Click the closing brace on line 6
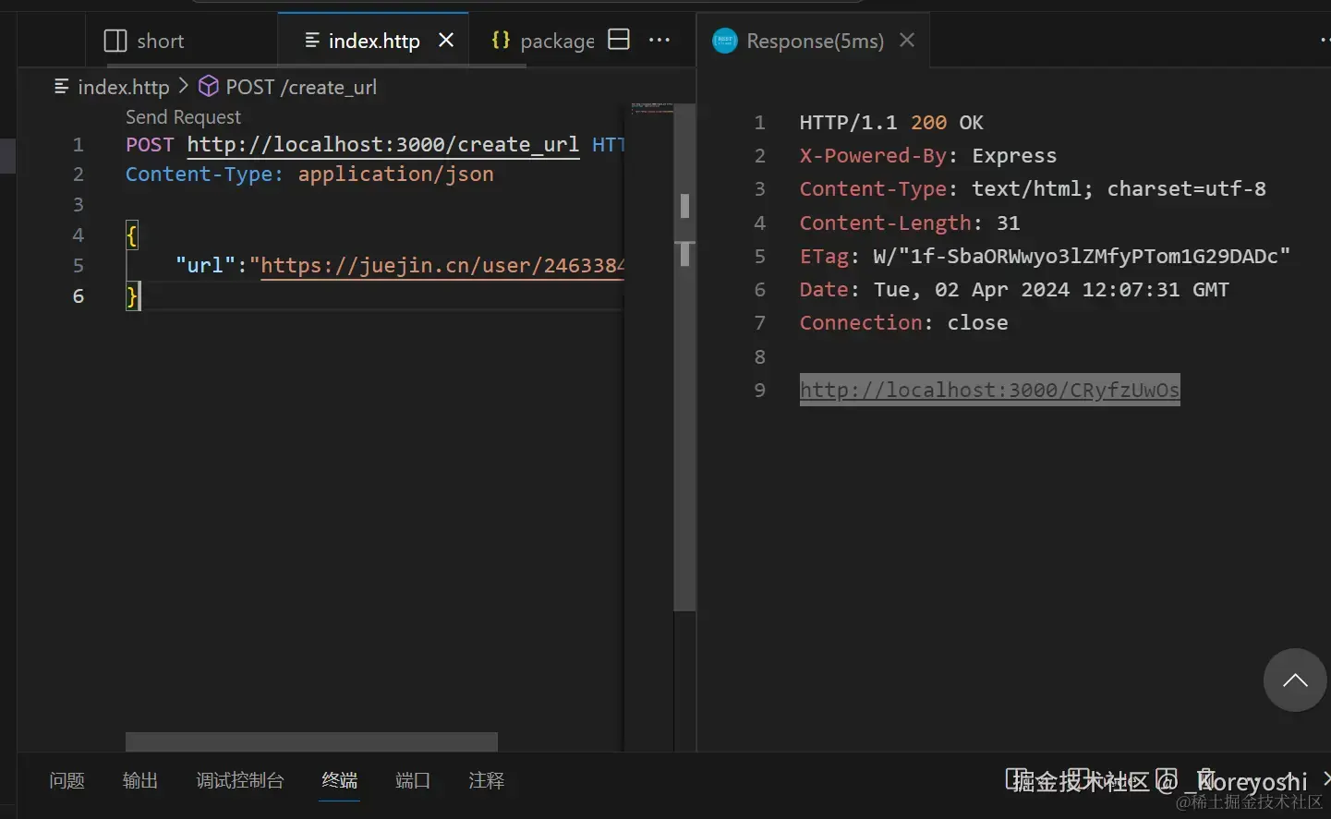 (132, 296)
